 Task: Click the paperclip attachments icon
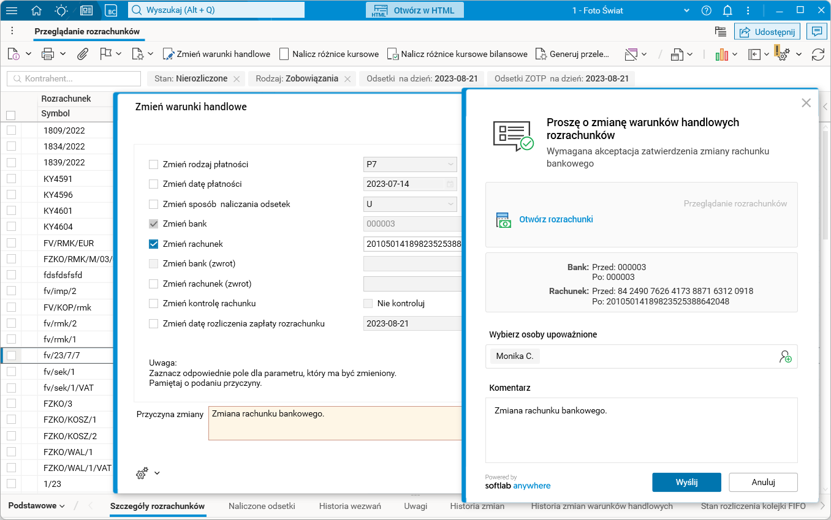click(82, 54)
